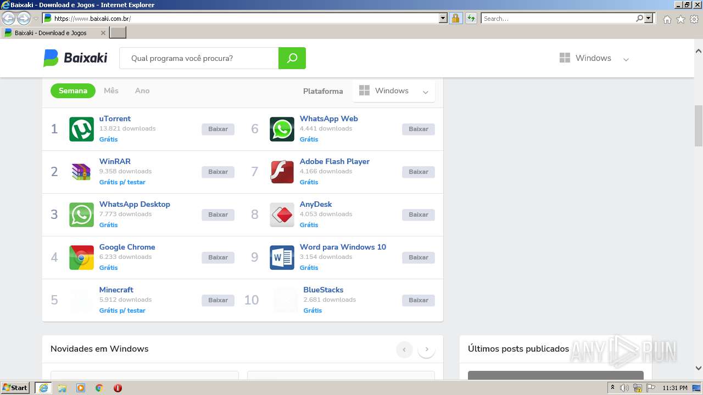The image size is (703, 395).
Task: Select the Ano tab
Action: click(x=142, y=91)
